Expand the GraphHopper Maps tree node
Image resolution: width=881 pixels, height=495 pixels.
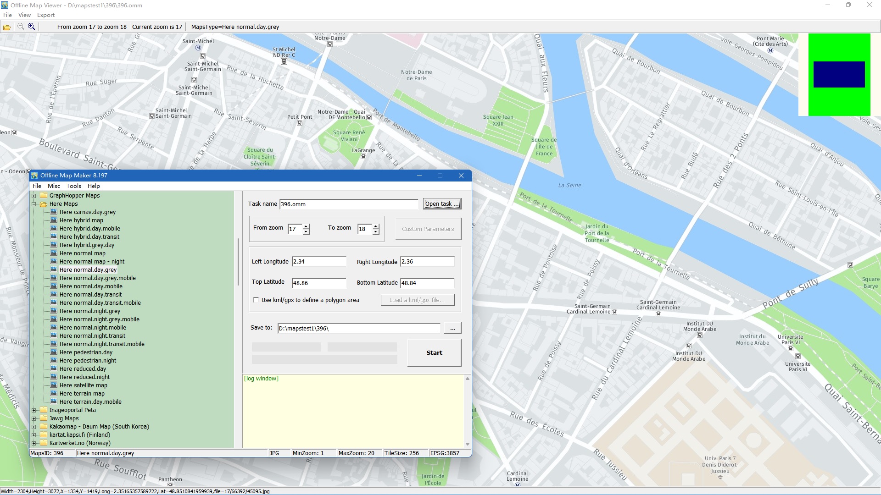coord(33,196)
